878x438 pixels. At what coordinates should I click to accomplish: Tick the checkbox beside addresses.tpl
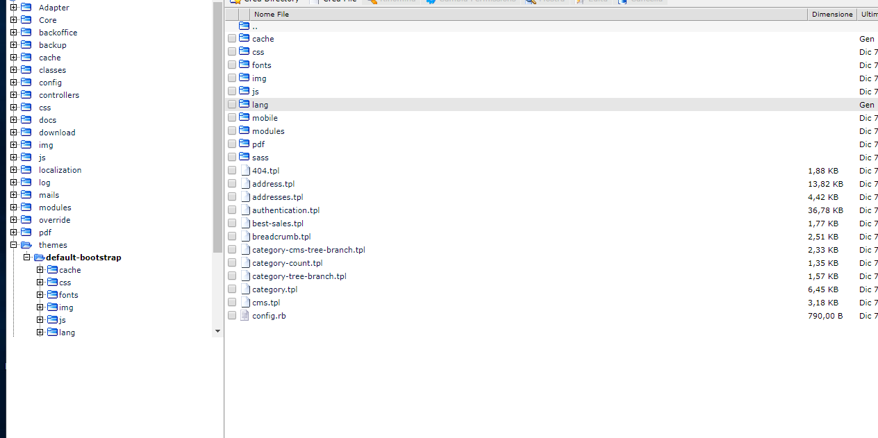[x=232, y=197]
